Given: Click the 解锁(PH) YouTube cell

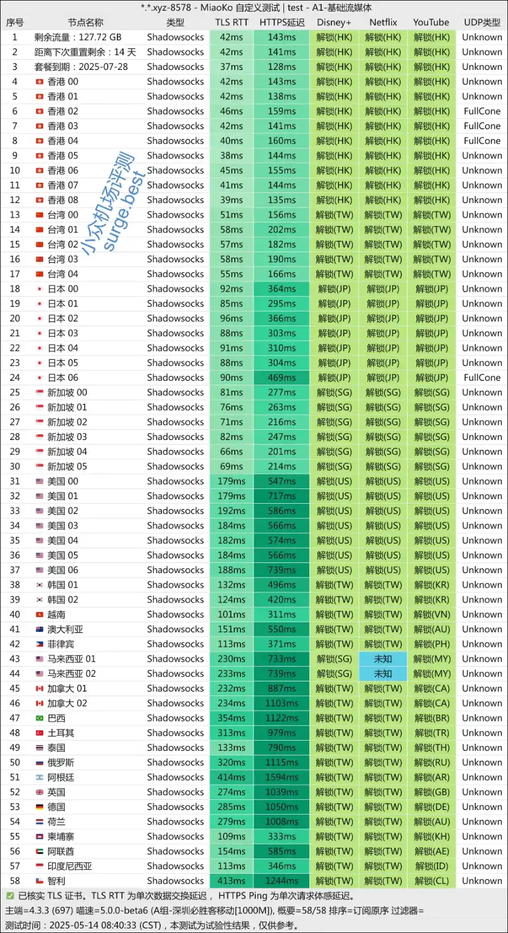Looking at the screenshot, I should click(432, 644).
